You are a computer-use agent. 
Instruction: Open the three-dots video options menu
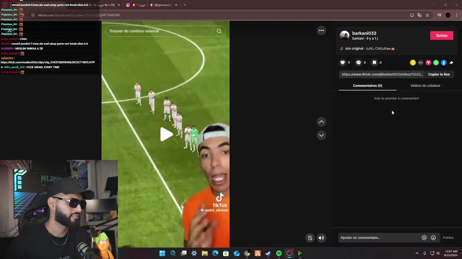(321, 31)
